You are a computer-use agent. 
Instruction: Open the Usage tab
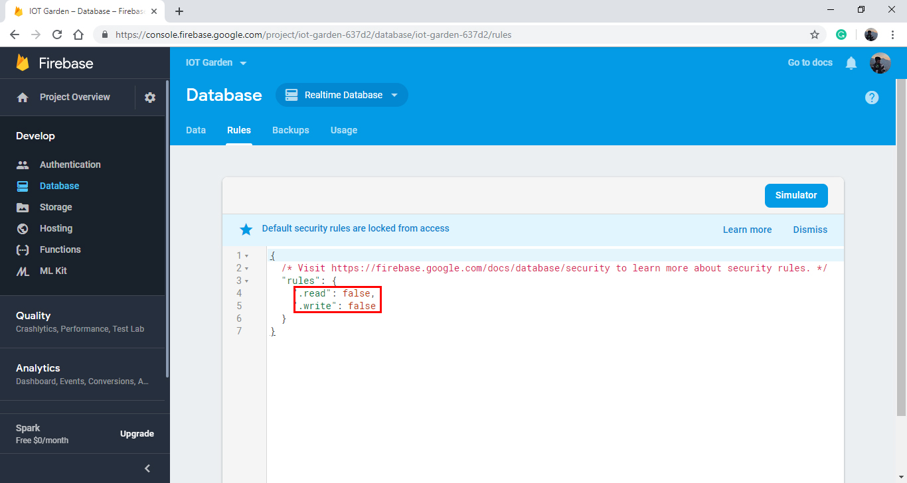coord(344,130)
